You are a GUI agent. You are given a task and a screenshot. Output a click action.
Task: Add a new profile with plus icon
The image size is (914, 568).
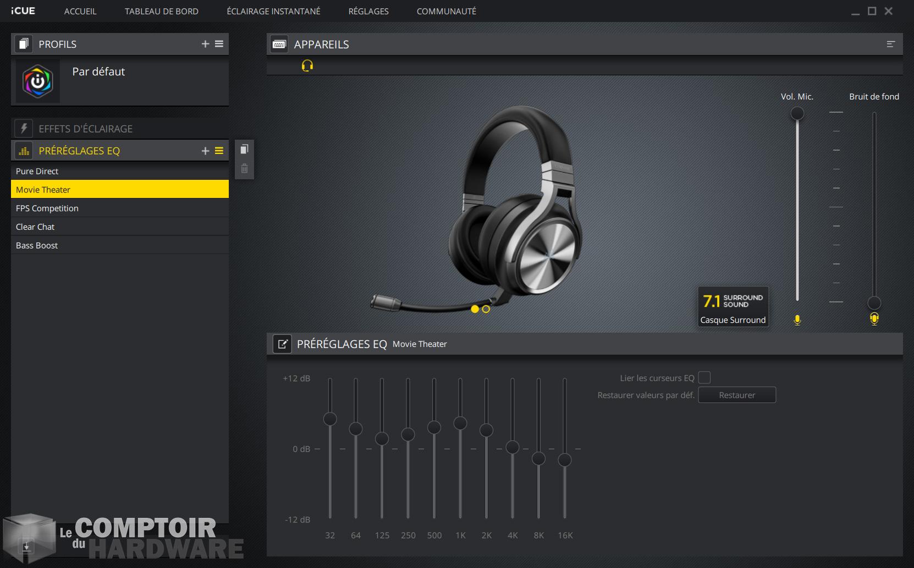coord(205,44)
